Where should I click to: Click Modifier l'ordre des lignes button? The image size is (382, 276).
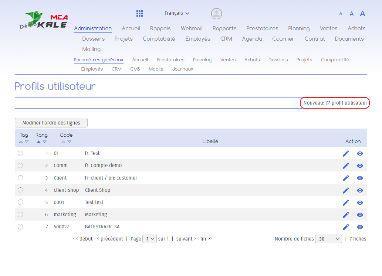point(51,123)
